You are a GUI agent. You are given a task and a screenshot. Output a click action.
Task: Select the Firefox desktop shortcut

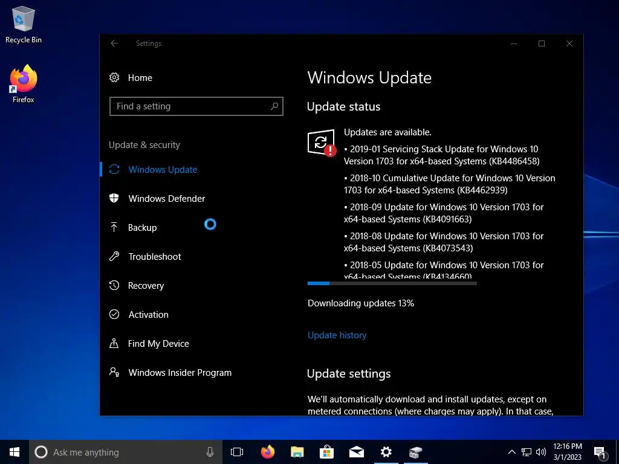tap(24, 83)
